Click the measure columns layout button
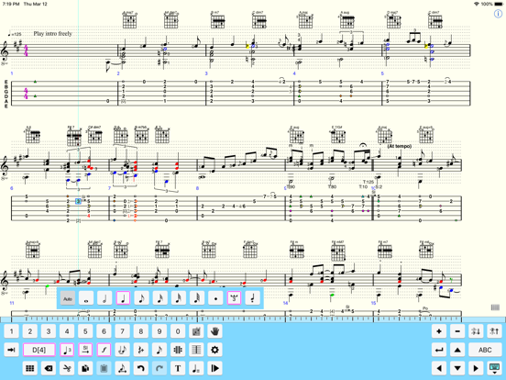This screenshot has width=506, height=380. tap(196, 350)
